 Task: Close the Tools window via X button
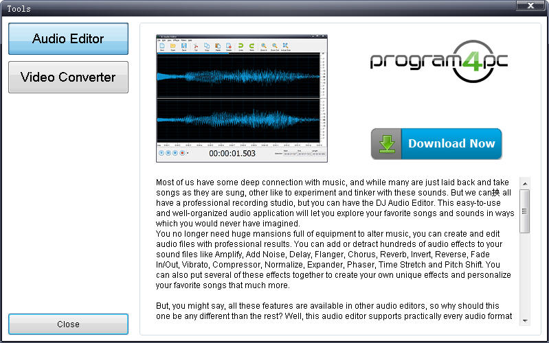[530, 5]
